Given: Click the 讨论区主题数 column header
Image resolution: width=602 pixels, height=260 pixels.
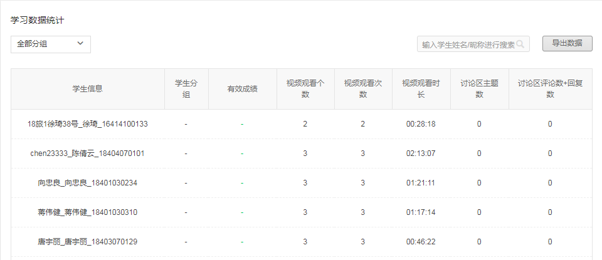Looking at the screenshot, I should [x=479, y=89].
